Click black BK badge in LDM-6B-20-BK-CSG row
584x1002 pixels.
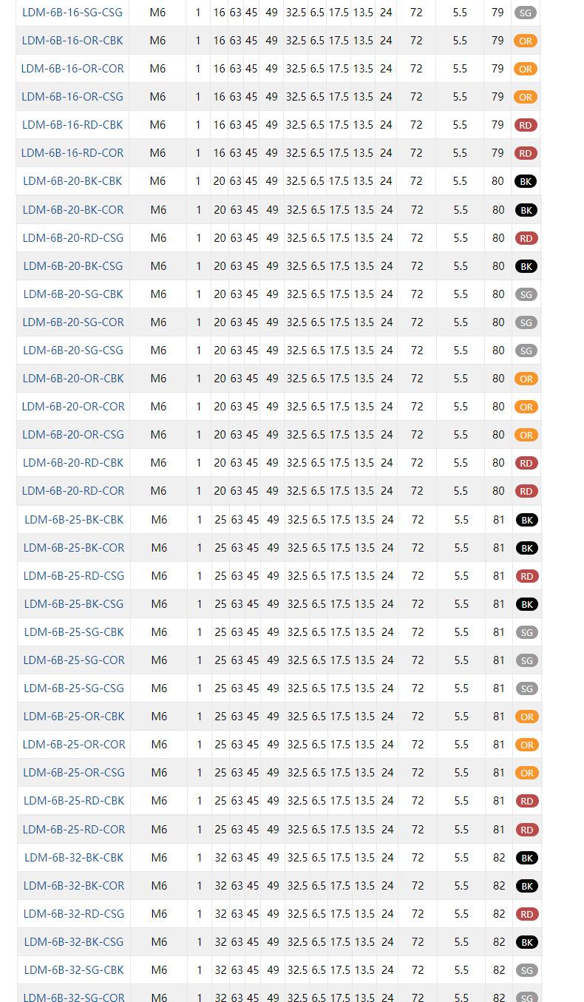point(526,266)
